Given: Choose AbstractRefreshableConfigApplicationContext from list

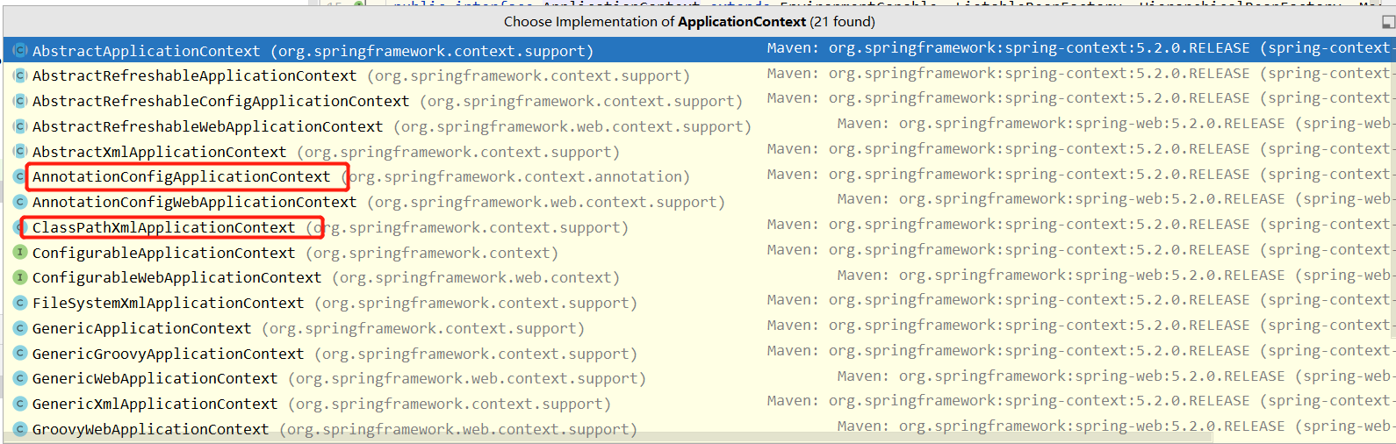Looking at the screenshot, I should [x=220, y=102].
